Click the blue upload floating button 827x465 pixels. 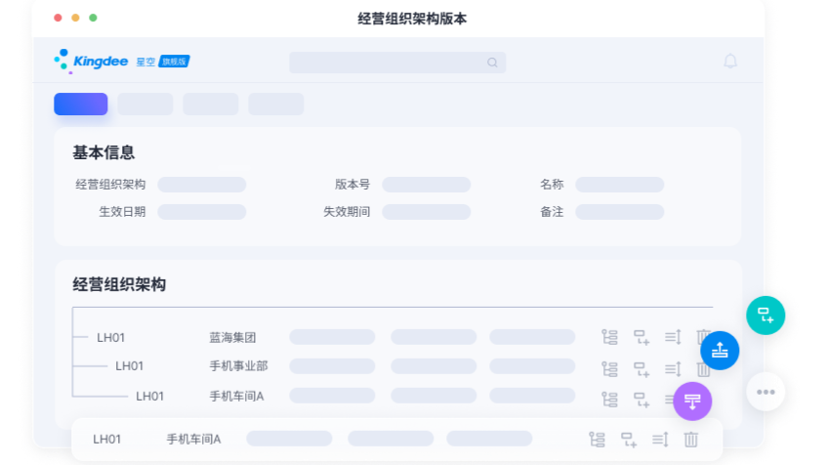click(720, 351)
